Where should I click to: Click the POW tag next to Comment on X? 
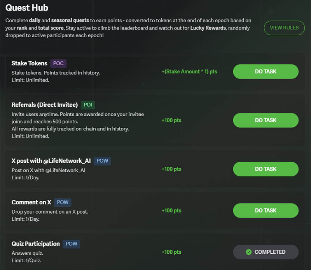(x=63, y=202)
